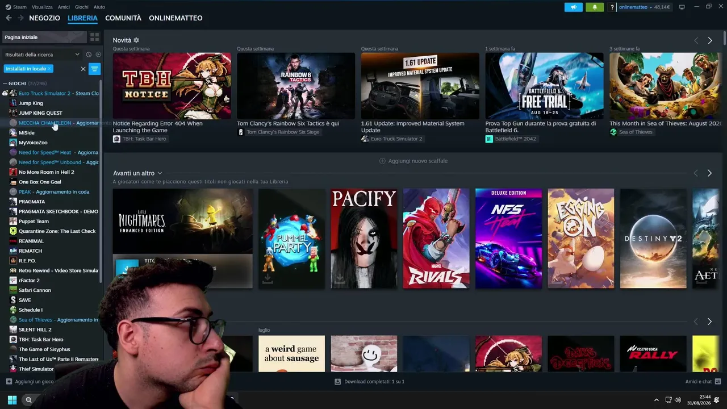The image size is (727, 409).
Task: Open the TBH: Task Bar Hero news source link
Action: tap(145, 139)
